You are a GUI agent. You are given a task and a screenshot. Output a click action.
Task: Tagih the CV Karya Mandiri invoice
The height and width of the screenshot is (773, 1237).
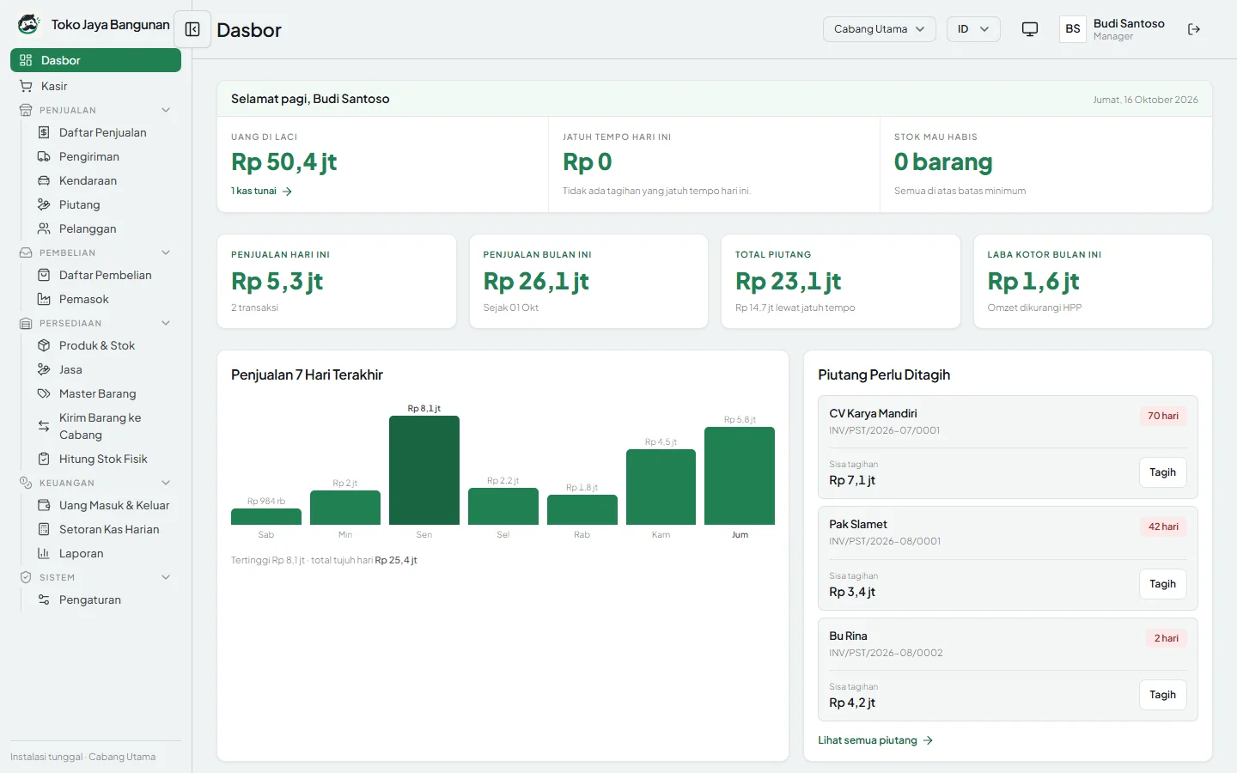(1162, 472)
